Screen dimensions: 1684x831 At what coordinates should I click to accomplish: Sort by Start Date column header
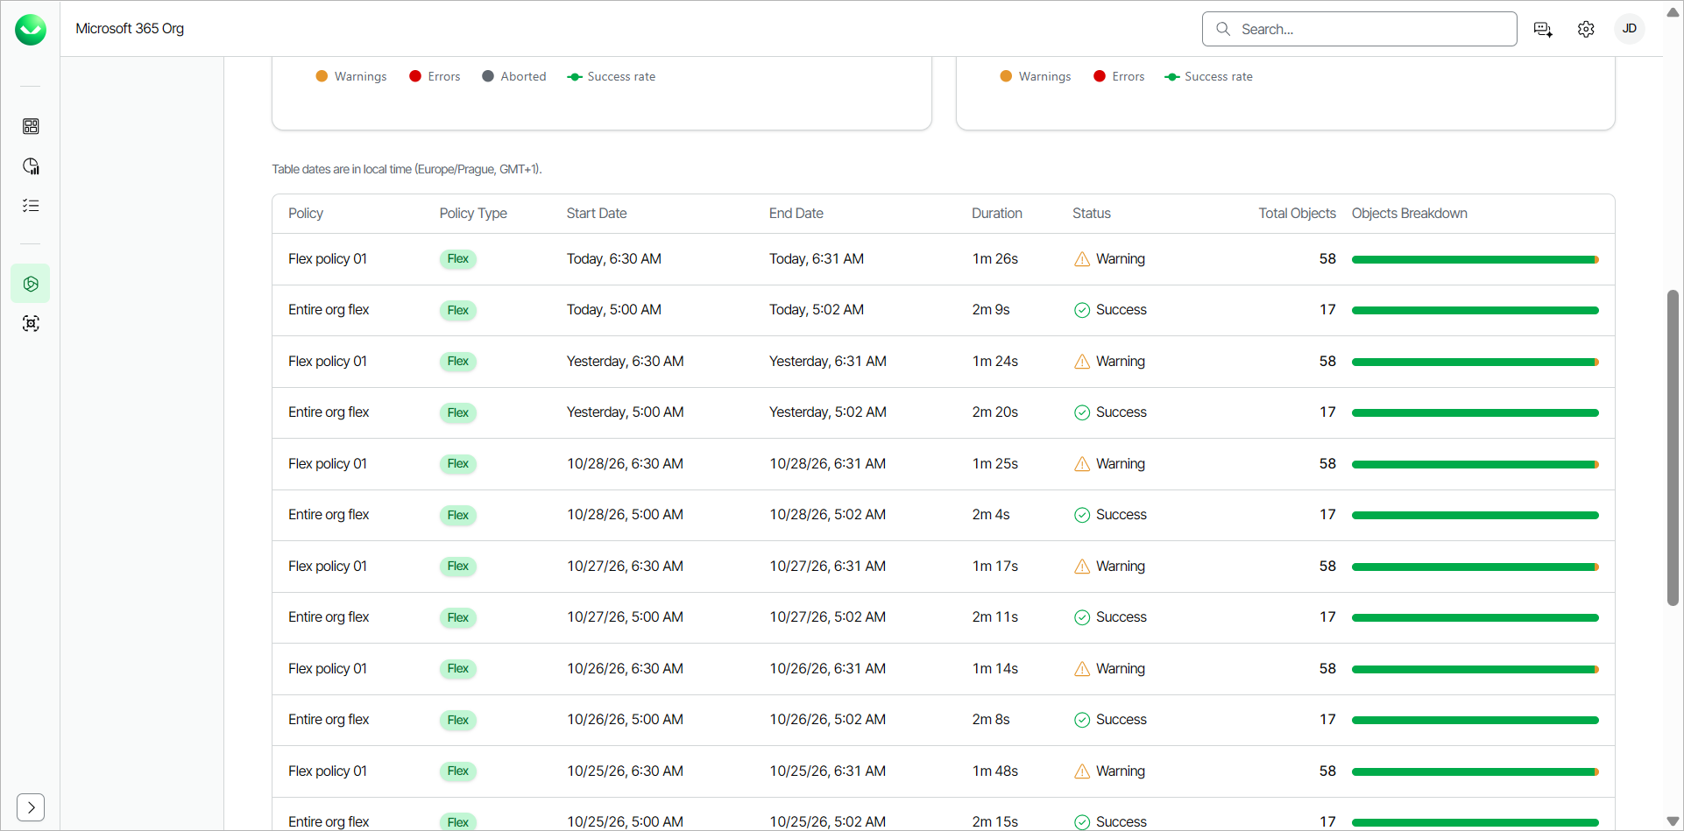coord(597,214)
